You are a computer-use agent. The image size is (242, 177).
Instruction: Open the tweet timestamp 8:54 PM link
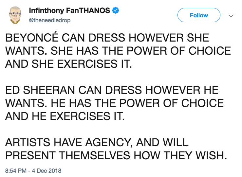coord(16,171)
